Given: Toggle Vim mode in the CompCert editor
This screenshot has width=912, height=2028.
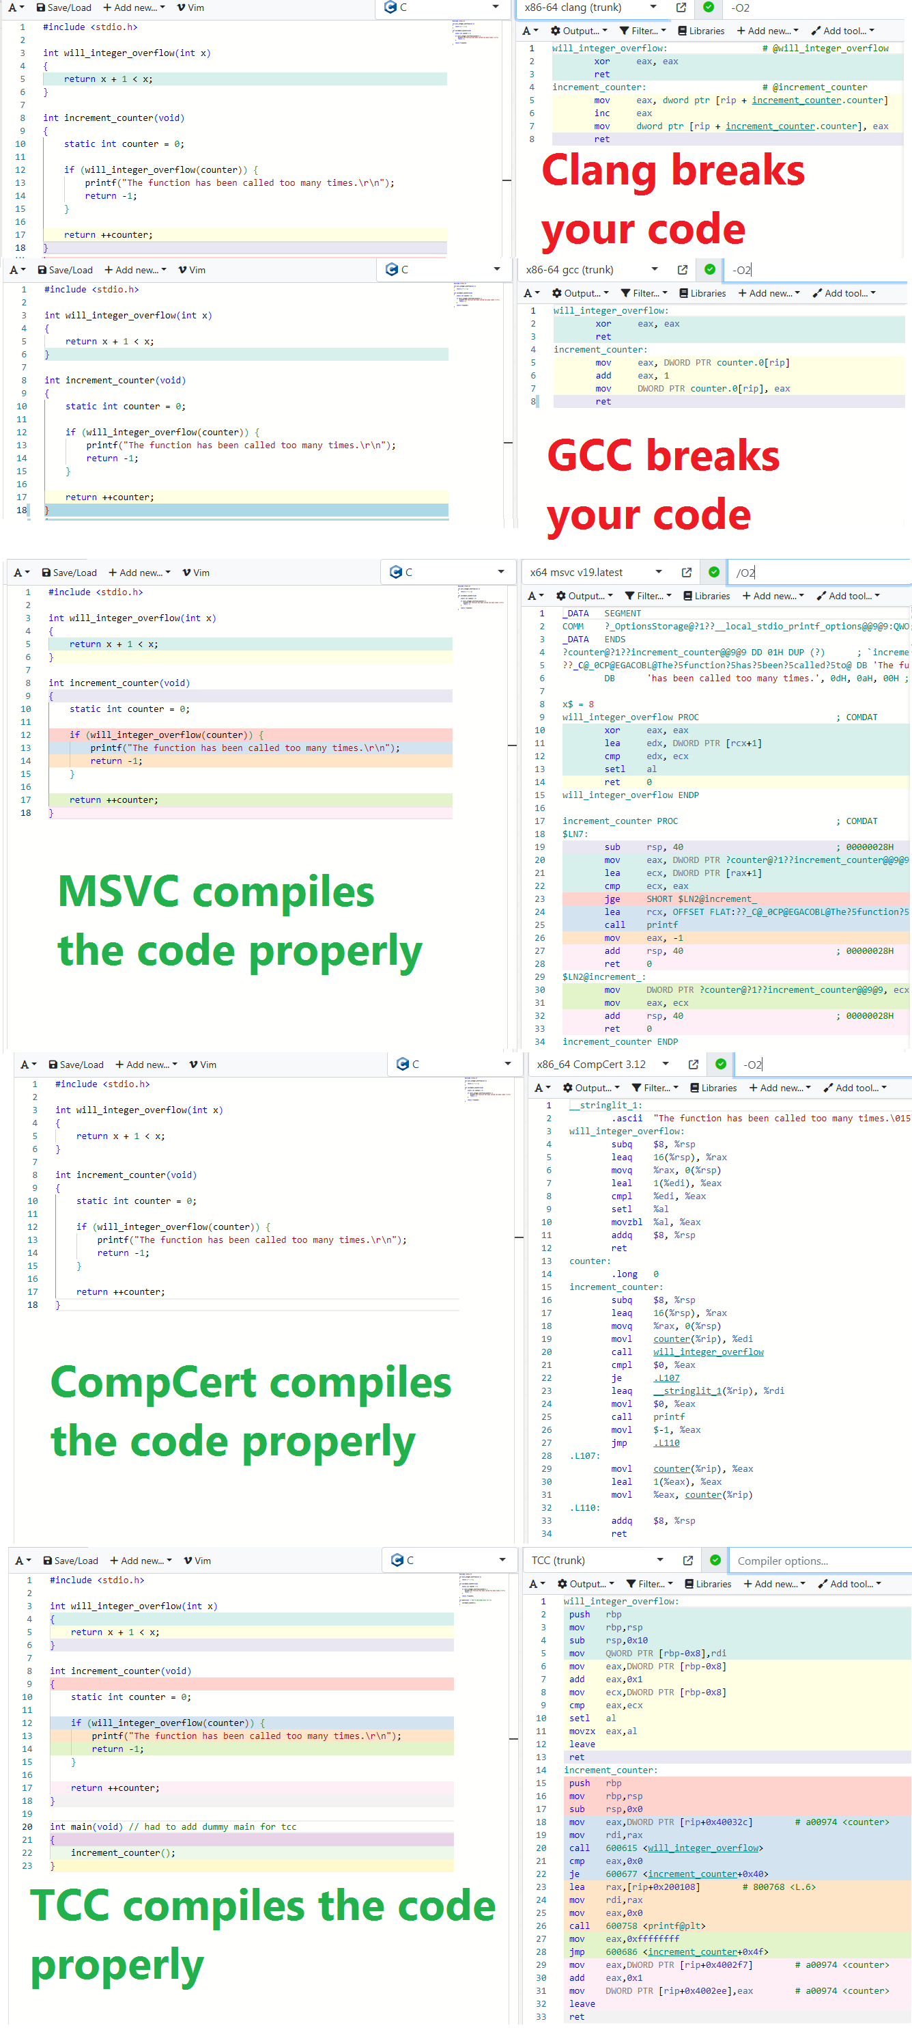Looking at the screenshot, I should (x=203, y=1065).
